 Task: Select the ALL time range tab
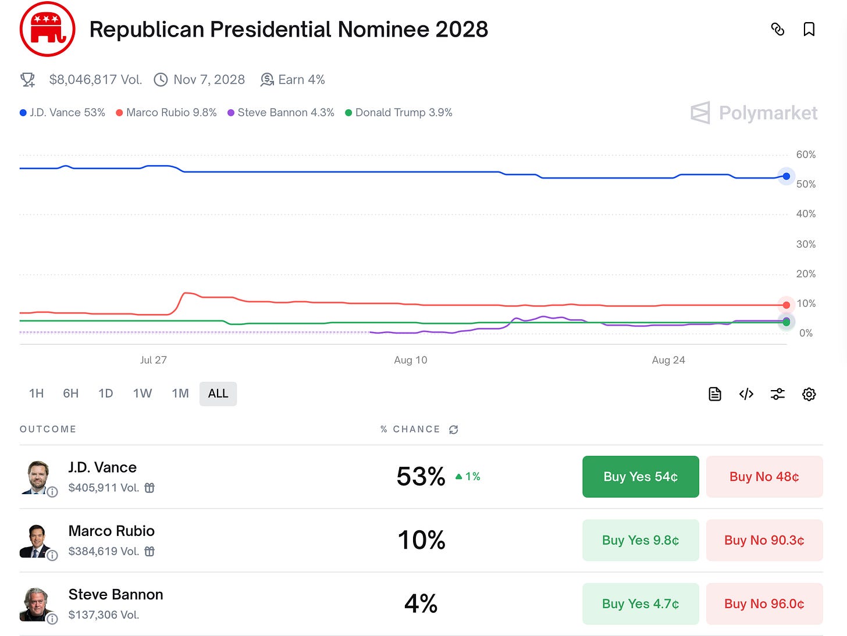pos(218,394)
